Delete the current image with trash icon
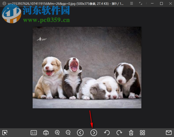Viewport: 174px width, 137px height. coord(131,132)
